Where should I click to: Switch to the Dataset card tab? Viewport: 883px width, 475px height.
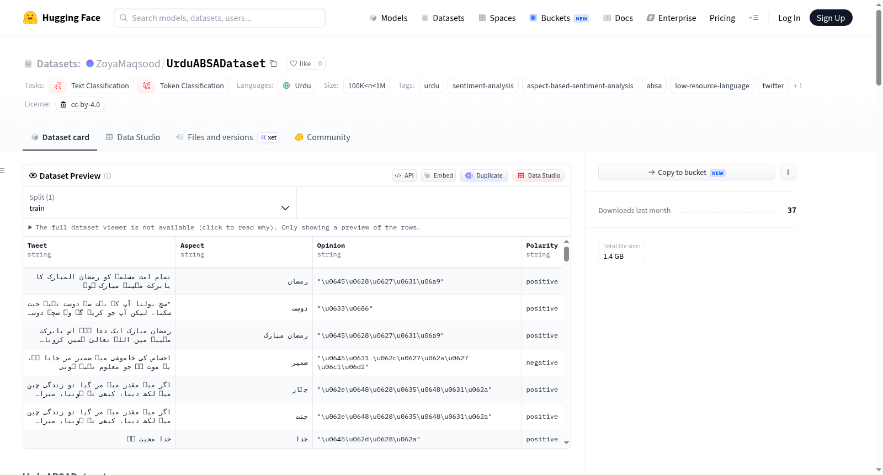point(60,137)
